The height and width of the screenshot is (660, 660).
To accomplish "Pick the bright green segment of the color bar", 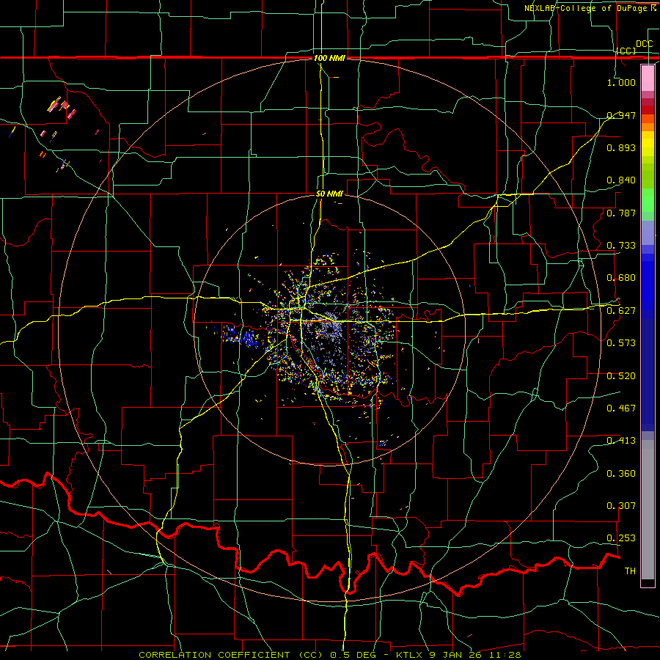I will coord(648,200).
